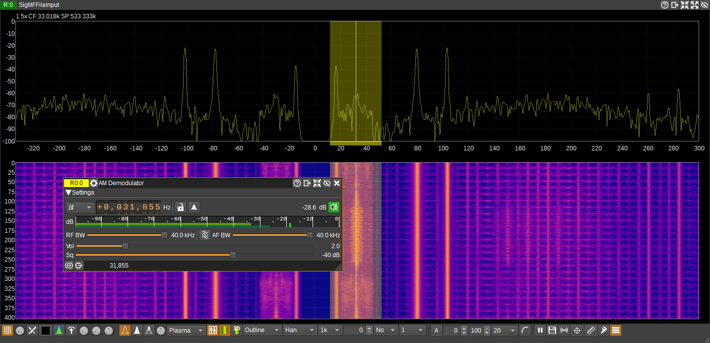710x343 pixels.
Task: Click the clear spectrum X icon
Action: [x=32, y=331]
